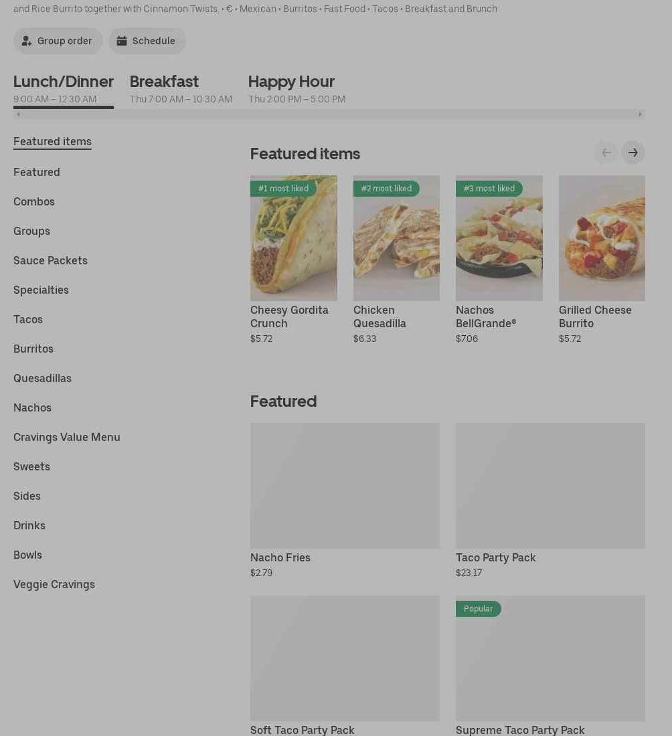
Task: Click left arrow on the menu tabs scrollbar
Action: (x=18, y=114)
